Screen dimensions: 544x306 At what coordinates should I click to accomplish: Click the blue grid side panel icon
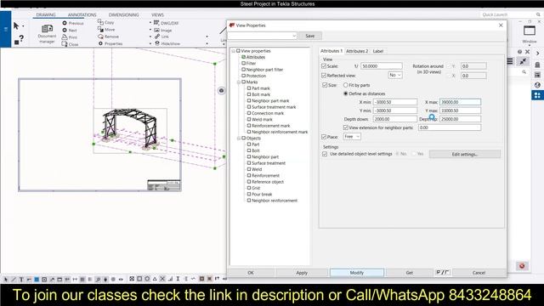coord(537,95)
